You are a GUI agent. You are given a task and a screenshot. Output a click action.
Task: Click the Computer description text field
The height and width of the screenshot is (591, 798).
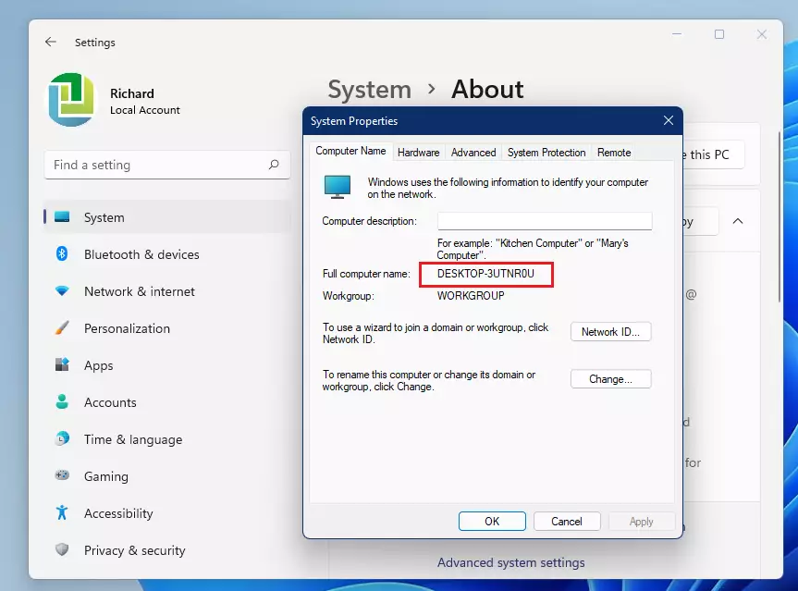545,221
